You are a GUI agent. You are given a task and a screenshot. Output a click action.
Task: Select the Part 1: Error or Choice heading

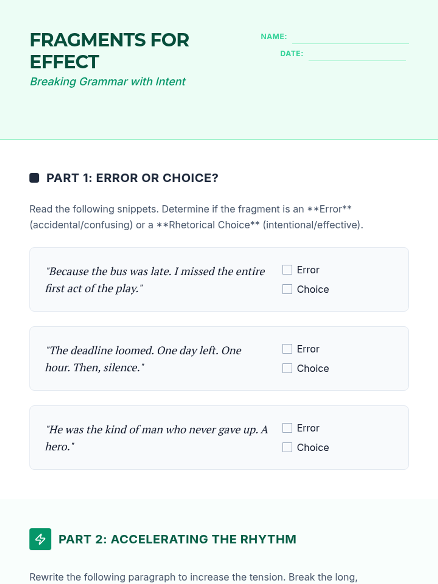point(132,178)
